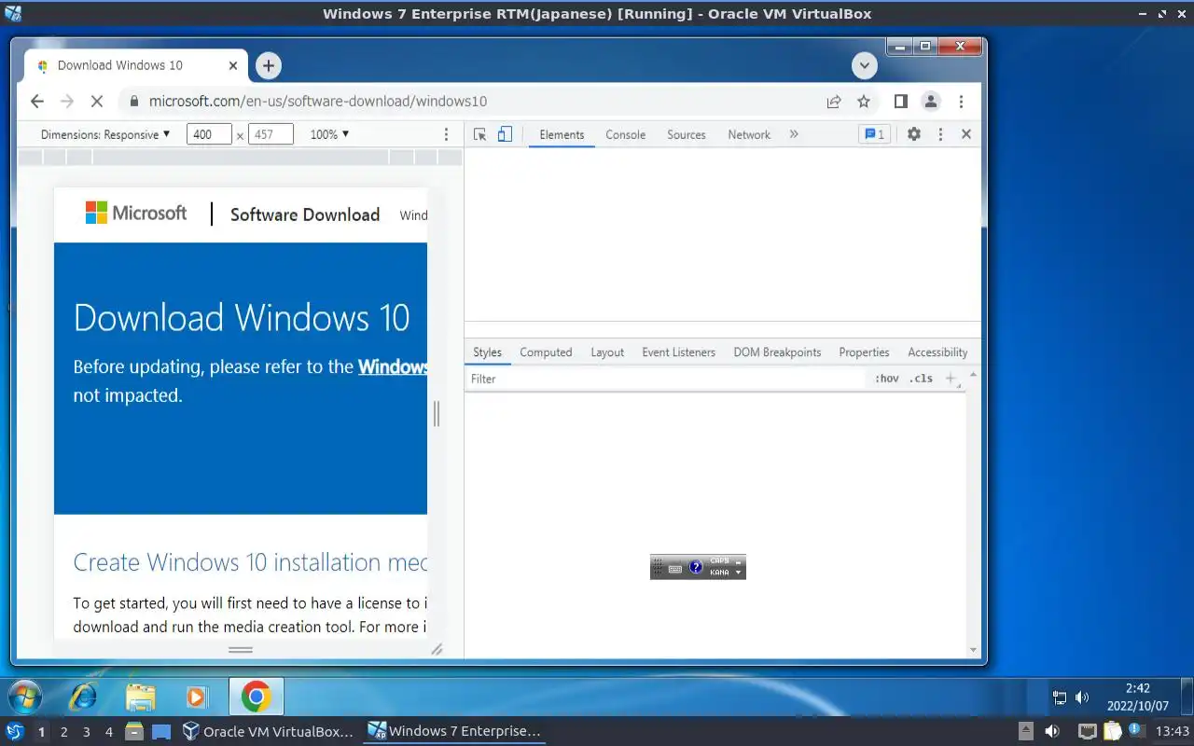Image resolution: width=1194 pixels, height=746 pixels.
Task: Close the DevTools panel
Action: 966,134
